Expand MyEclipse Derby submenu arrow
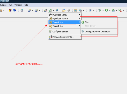Viewport: 127px width, 94px height. [x=80, y=15]
